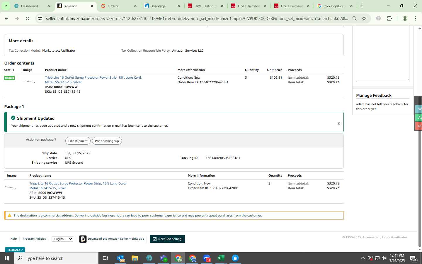Switch to the xpo logistics tab

(x=335, y=6)
